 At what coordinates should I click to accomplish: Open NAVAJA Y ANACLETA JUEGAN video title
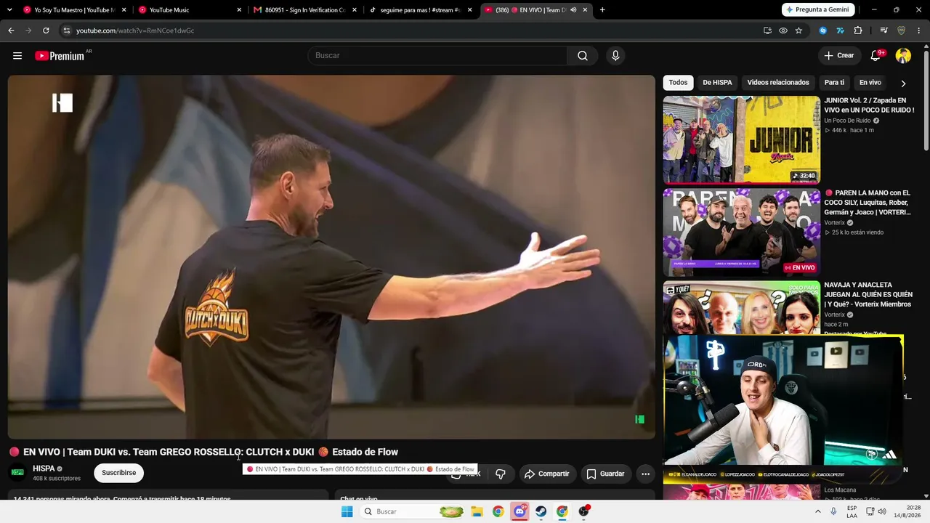868,295
